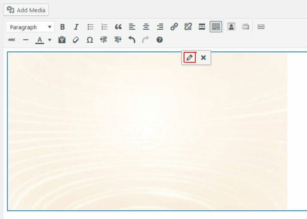The height and width of the screenshot is (219, 307).
Task: Click the edit pencil on the image
Action: [x=189, y=58]
